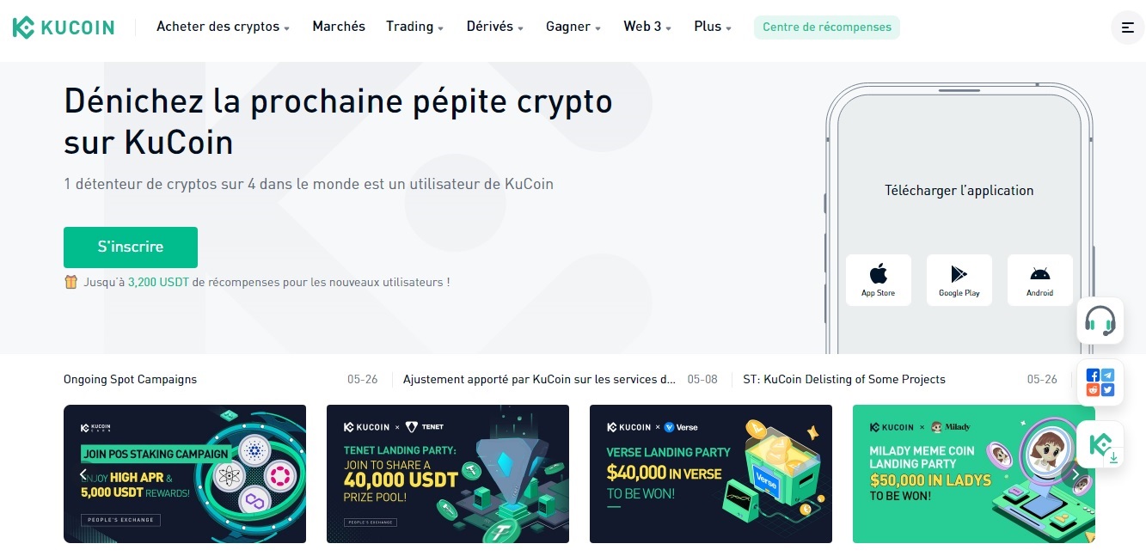Open the Marchés menu item
Image resolution: width=1146 pixels, height=556 pixels.
pos(339,27)
